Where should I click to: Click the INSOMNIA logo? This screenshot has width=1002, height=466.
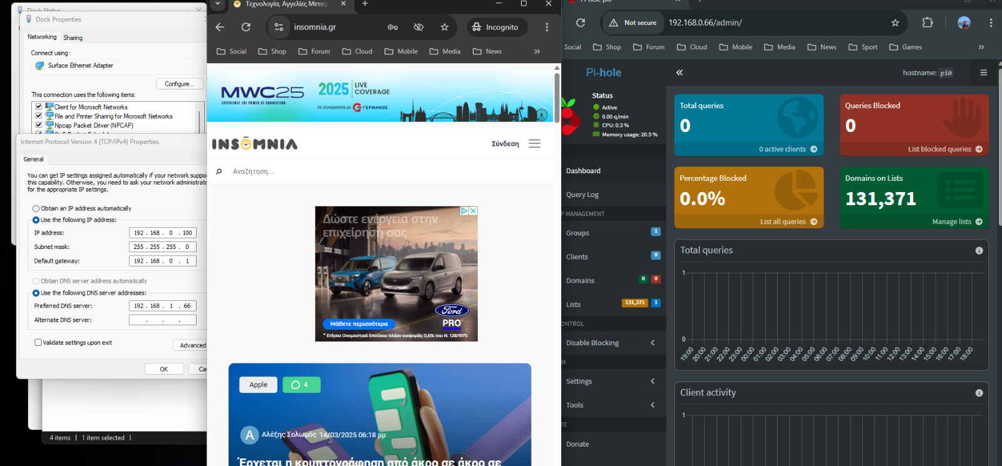click(x=255, y=144)
